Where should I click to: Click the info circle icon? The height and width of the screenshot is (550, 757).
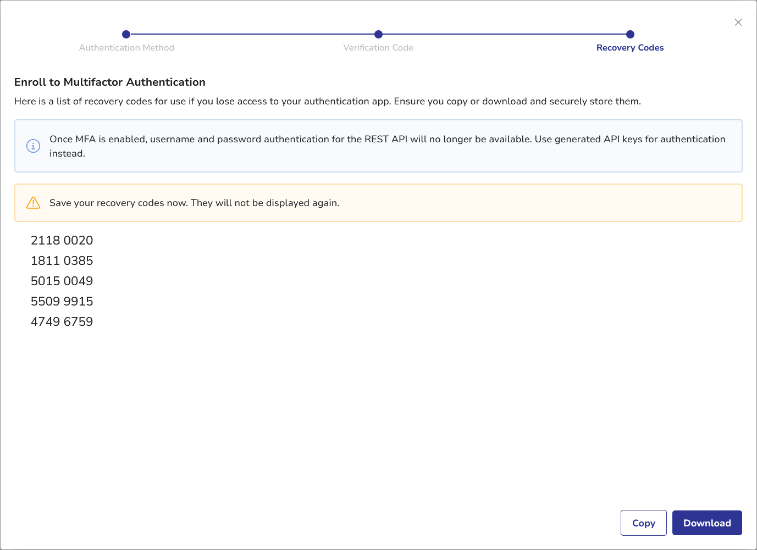tap(34, 146)
